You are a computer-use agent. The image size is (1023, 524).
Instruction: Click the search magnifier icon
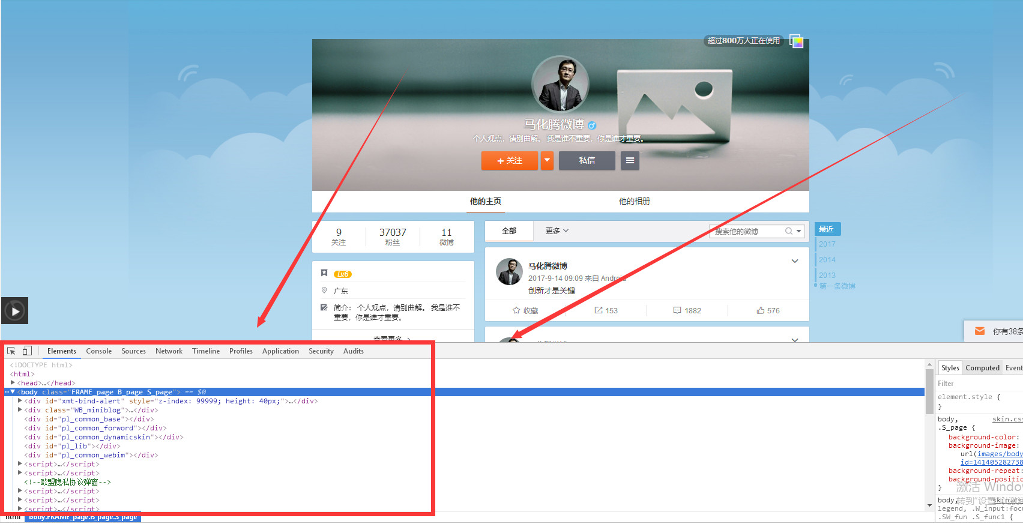point(789,231)
